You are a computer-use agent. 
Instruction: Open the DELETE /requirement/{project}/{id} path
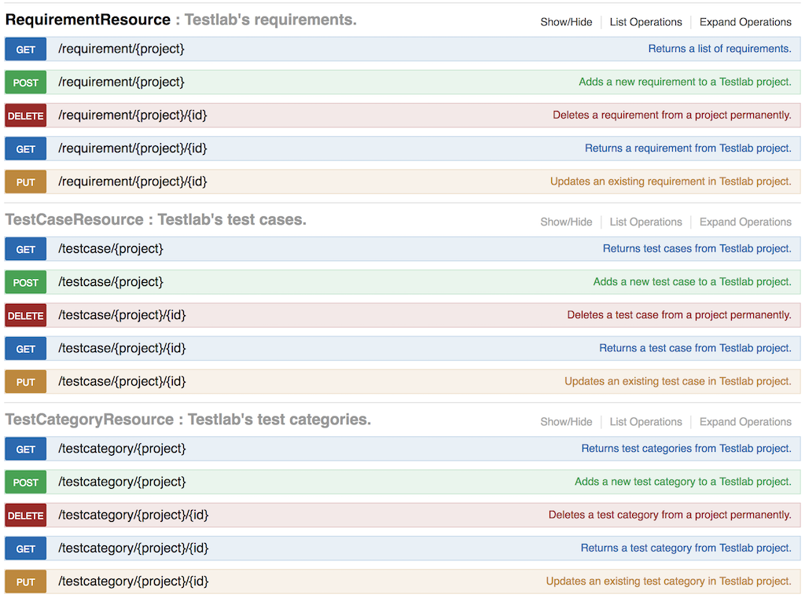[x=132, y=116]
